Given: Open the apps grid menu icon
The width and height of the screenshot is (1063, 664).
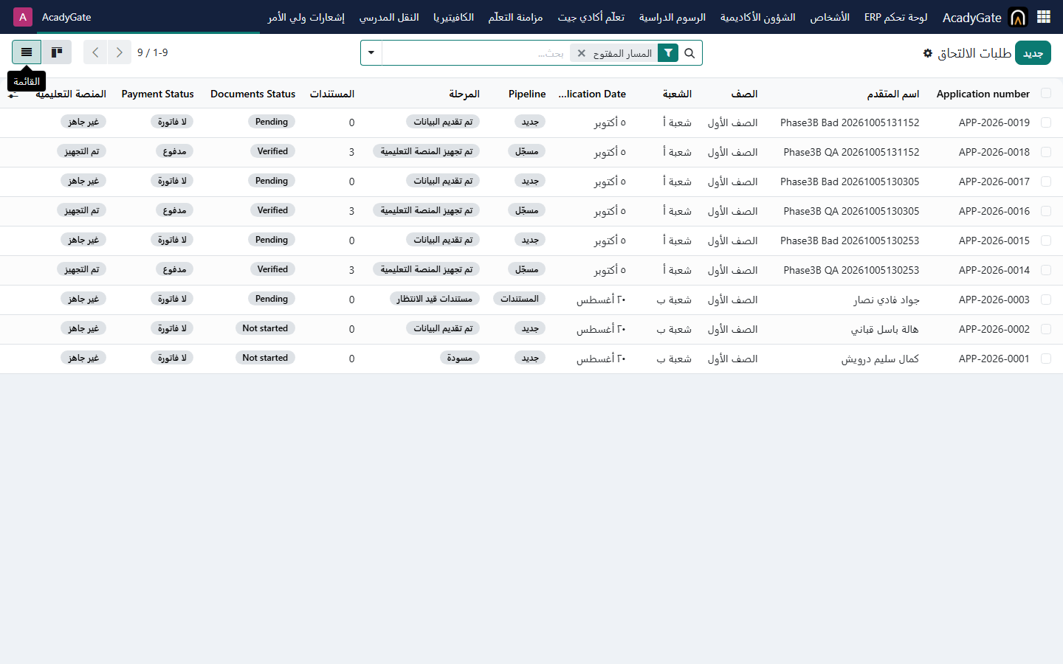Looking at the screenshot, I should coord(1043,17).
